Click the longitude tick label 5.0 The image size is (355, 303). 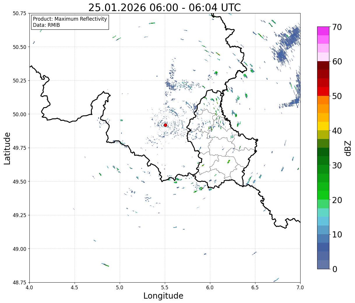click(x=120, y=288)
